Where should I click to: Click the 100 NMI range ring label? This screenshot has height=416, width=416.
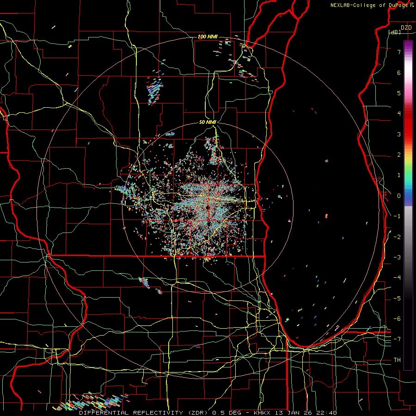click(208, 37)
